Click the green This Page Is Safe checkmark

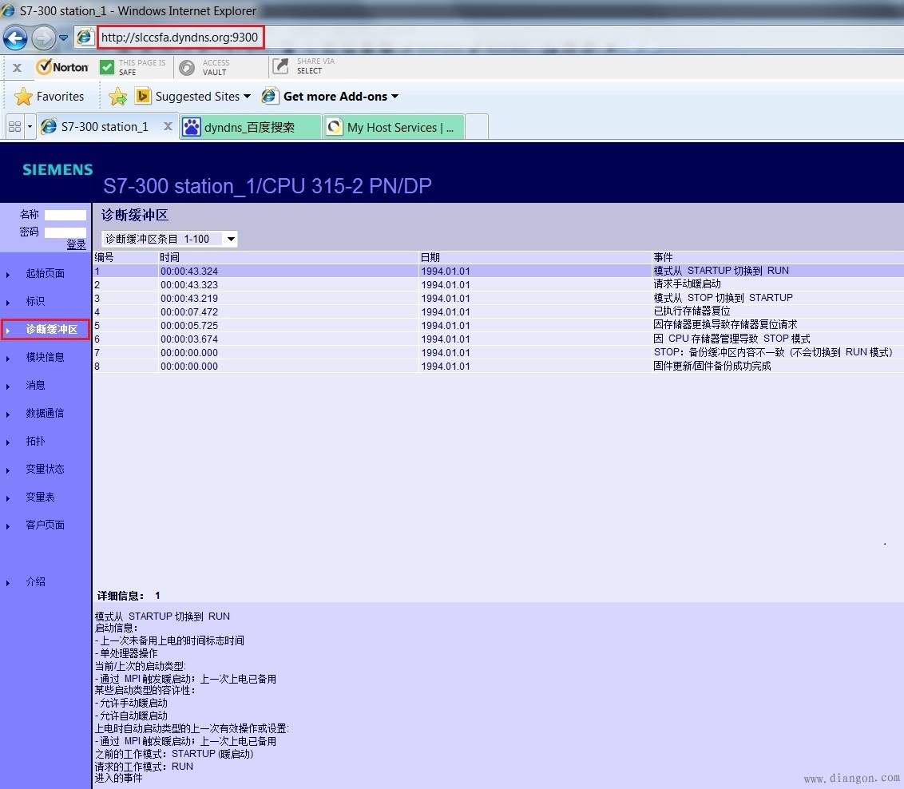pyautogui.click(x=107, y=67)
